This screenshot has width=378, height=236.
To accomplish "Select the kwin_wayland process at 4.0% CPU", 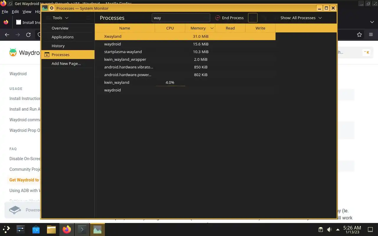I will (185, 82).
